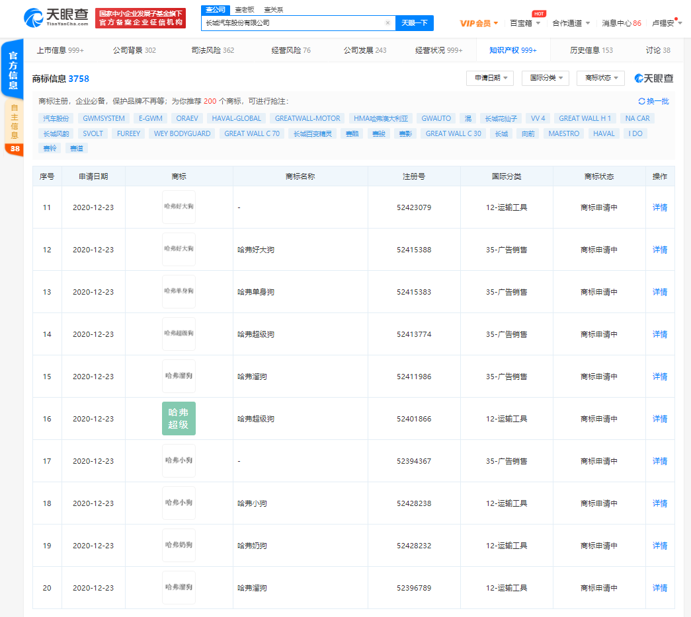Click the refresh icon for 换一批

point(641,101)
